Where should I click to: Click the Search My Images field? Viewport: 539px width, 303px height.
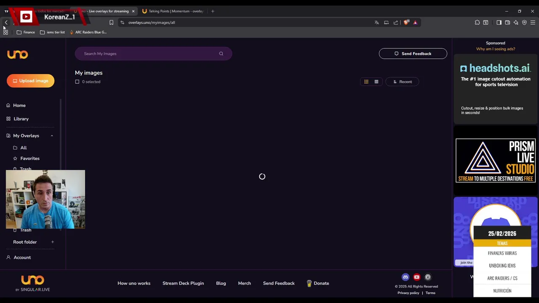pyautogui.click(x=153, y=53)
